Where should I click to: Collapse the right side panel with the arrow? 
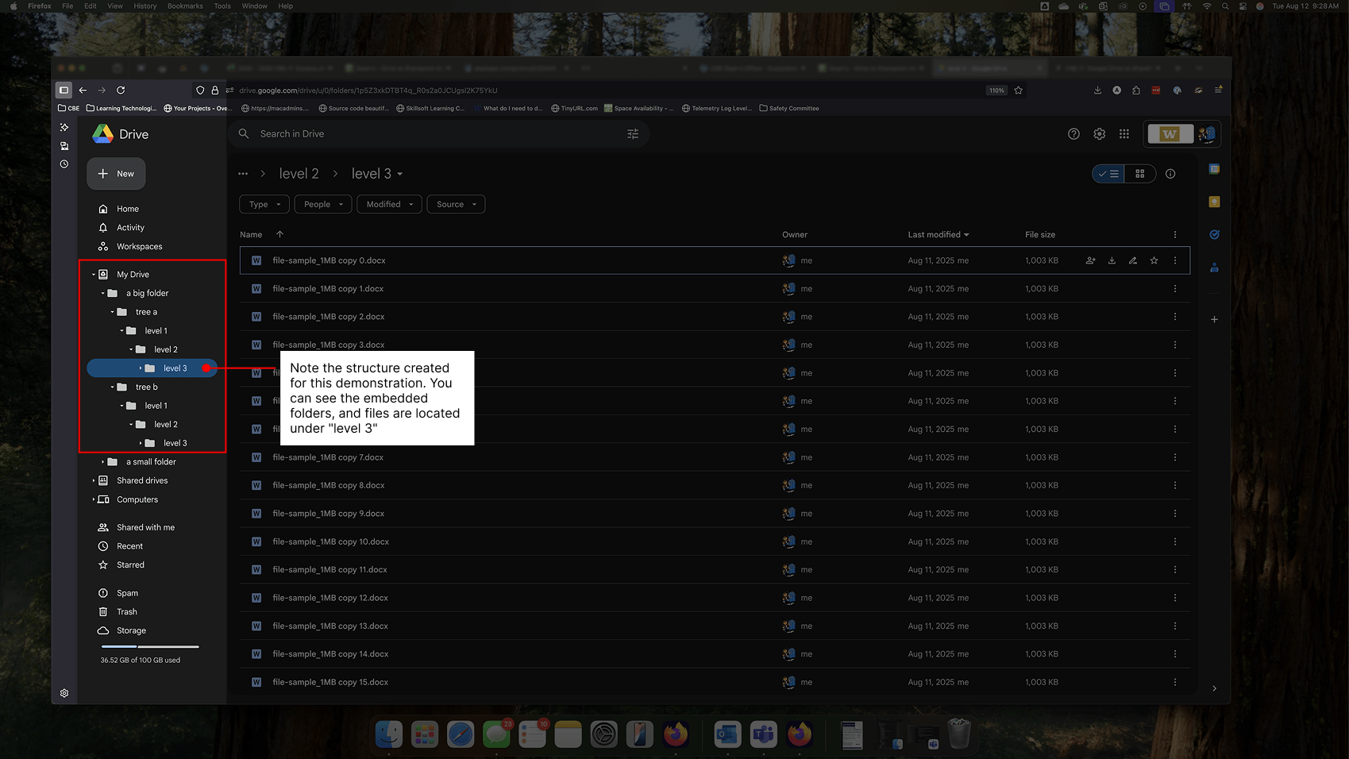pyautogui.click(x=1214, y=688)
